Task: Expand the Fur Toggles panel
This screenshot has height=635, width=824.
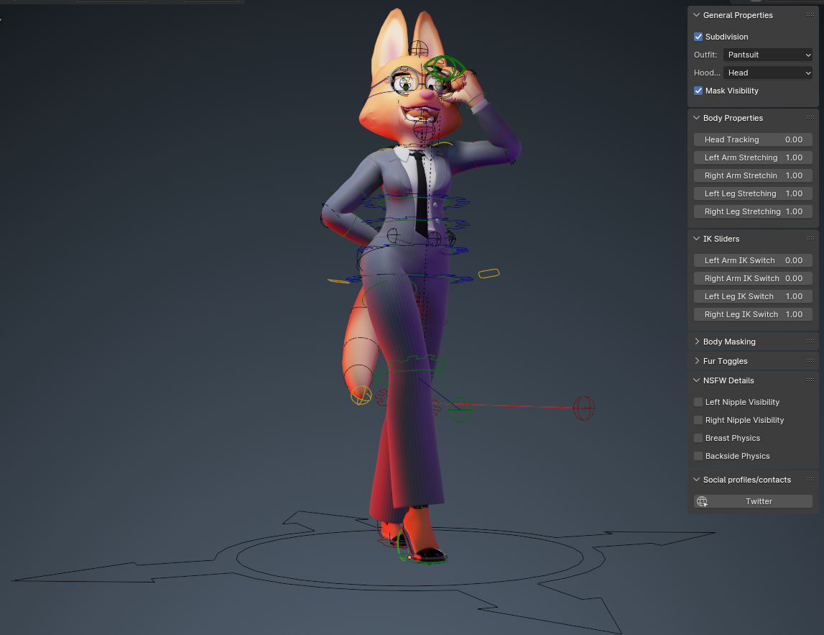Action: 696,361
